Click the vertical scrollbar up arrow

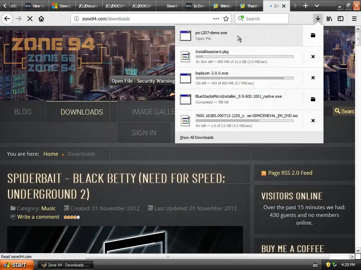(358, 29)
